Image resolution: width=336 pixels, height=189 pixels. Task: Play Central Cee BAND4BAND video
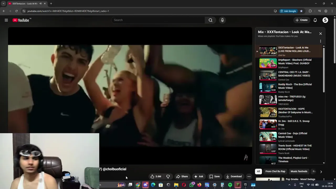coord(289,76)
